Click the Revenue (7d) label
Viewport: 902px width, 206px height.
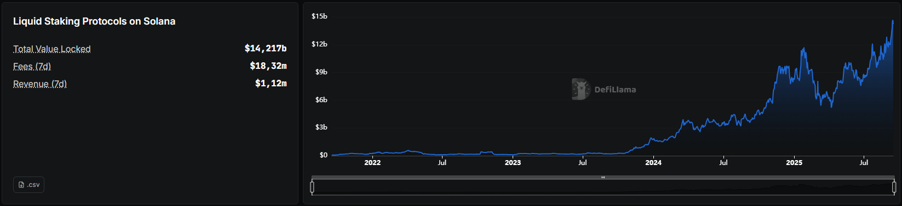[40, 84]
